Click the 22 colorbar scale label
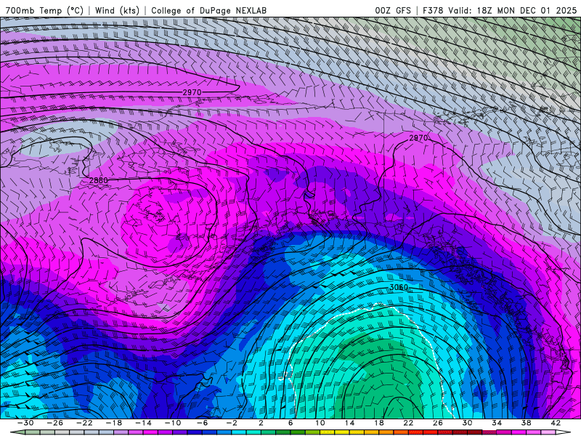Viewport: 581px width, 436px height. pyautogui.click(x=408, y=423)
